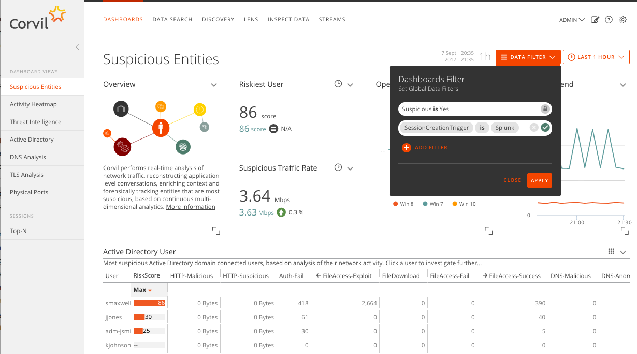Open the DASHBOARDS tab
This screenshot has width=637, height=354.
[123, 20]
